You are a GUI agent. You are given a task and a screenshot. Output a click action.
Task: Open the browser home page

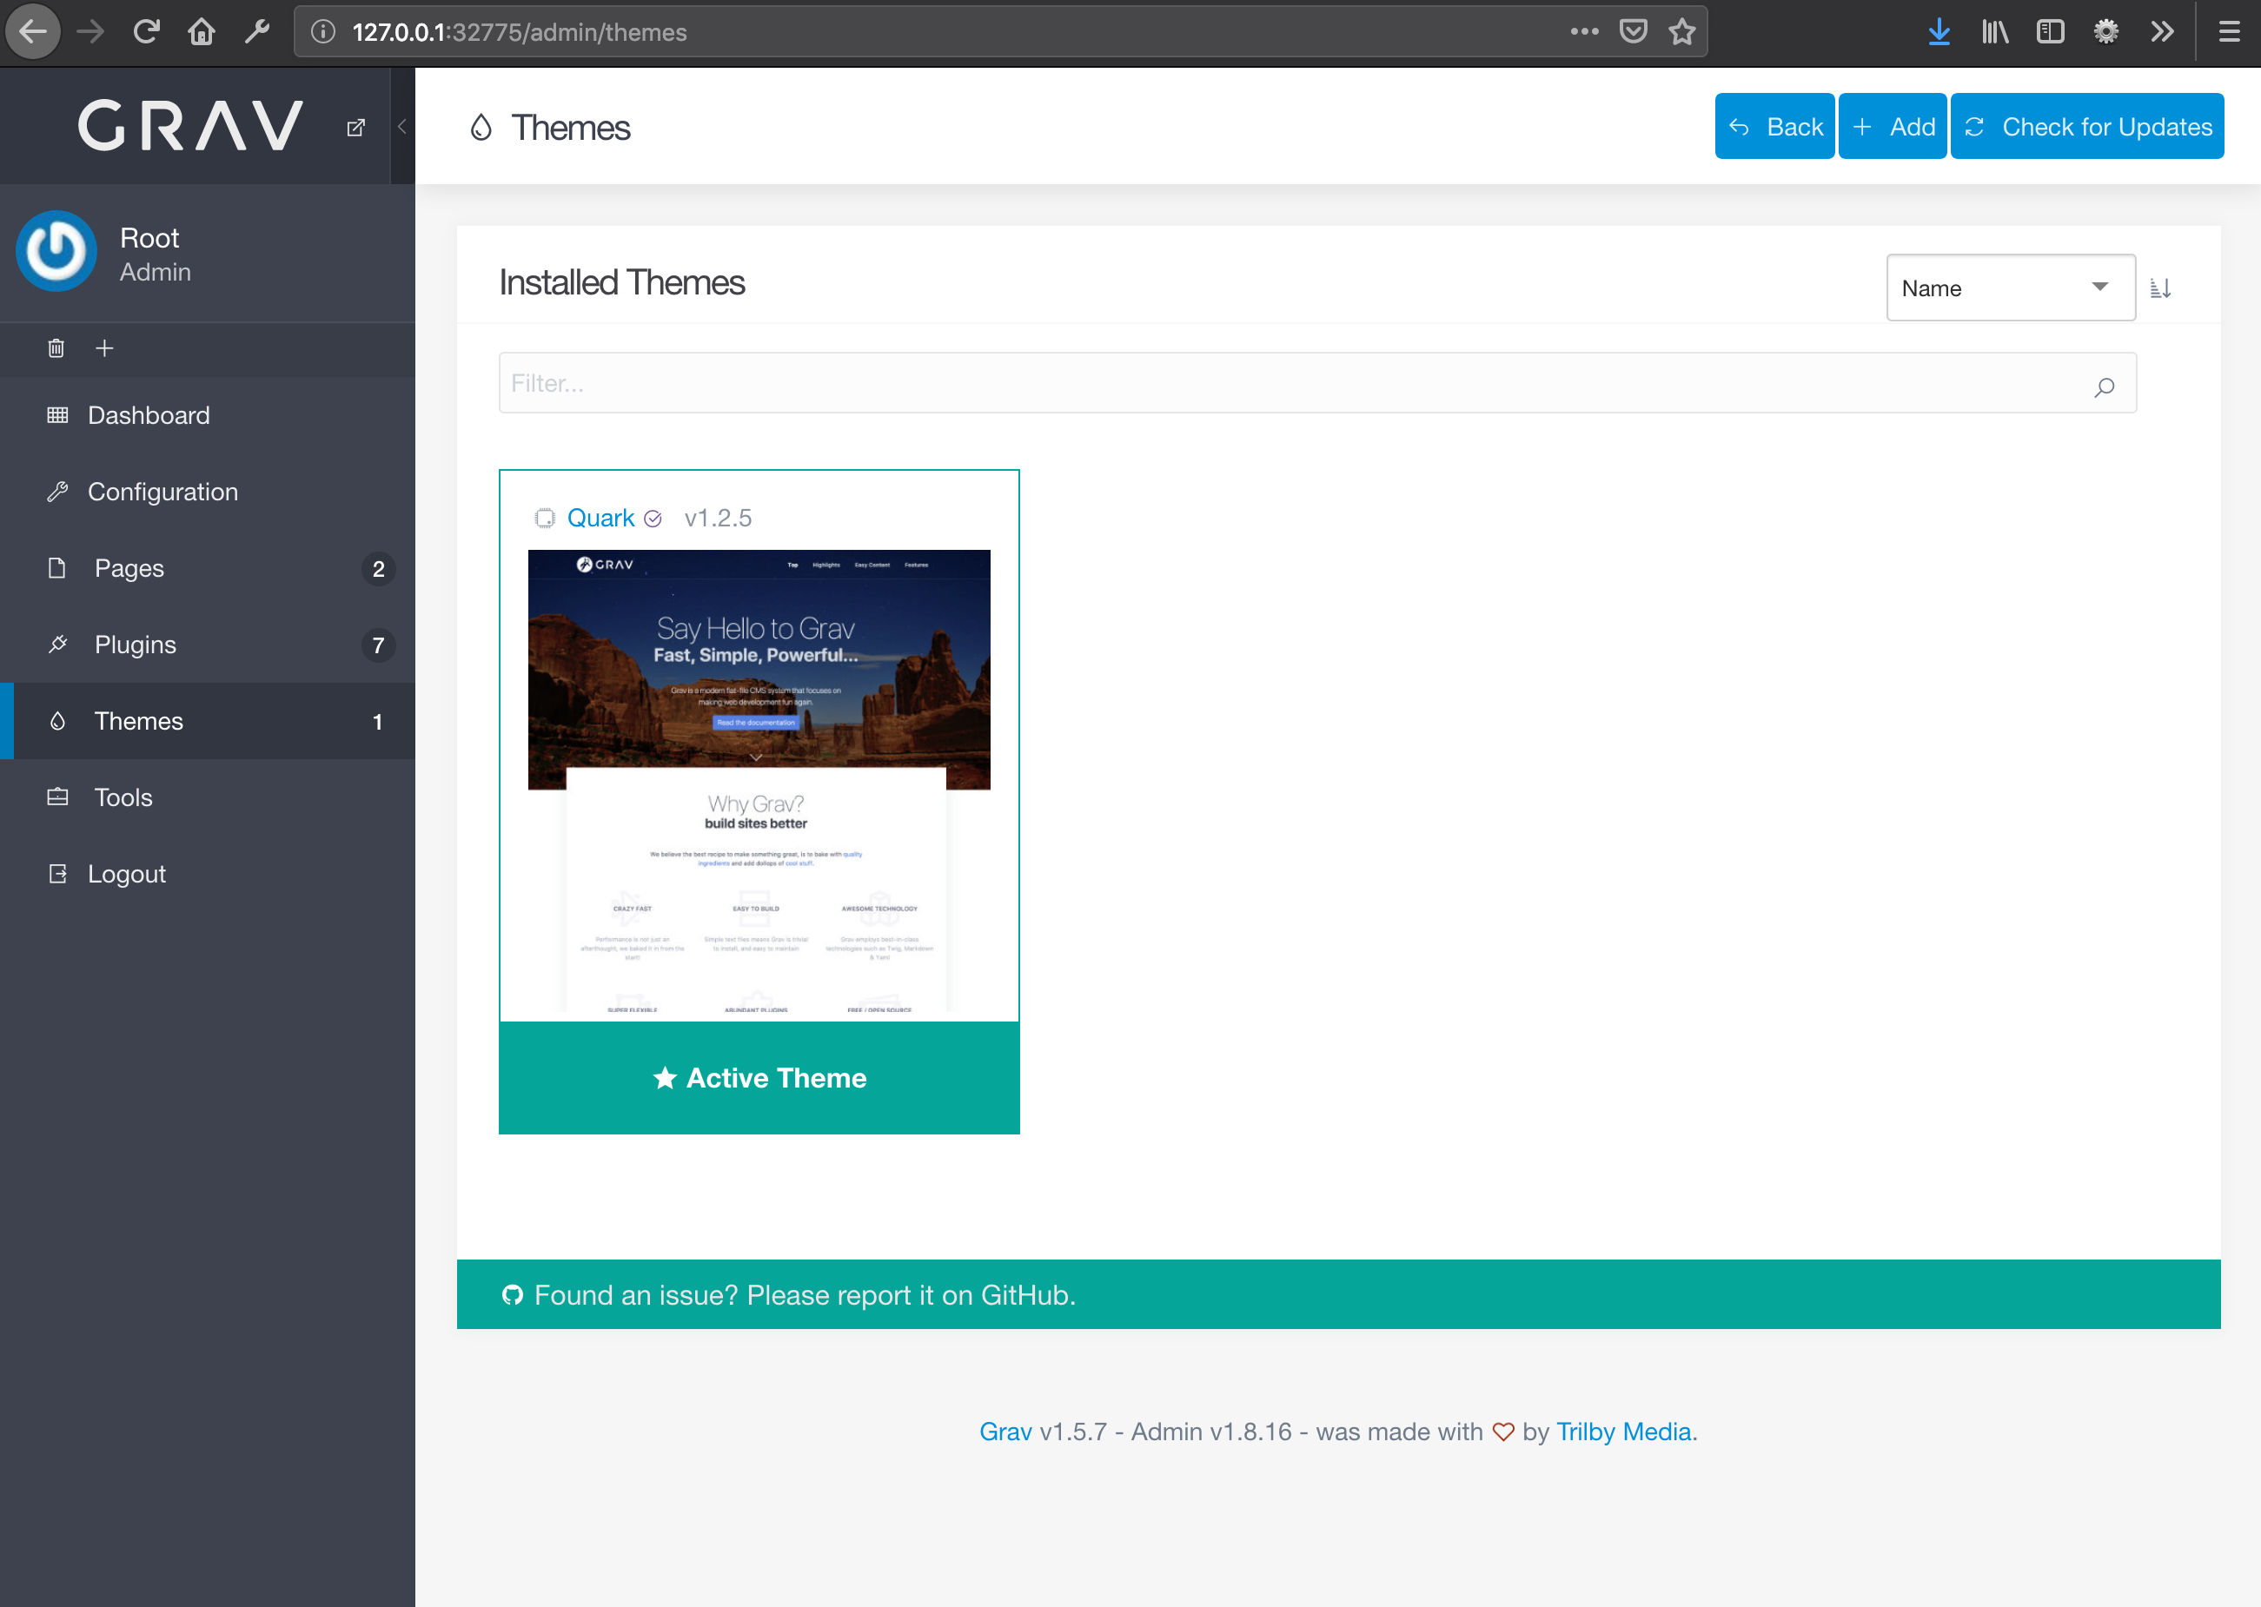[x=202, y=31]
